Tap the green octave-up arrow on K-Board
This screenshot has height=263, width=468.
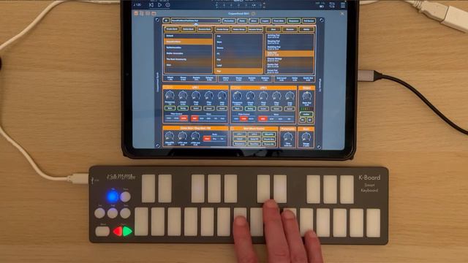127,232
